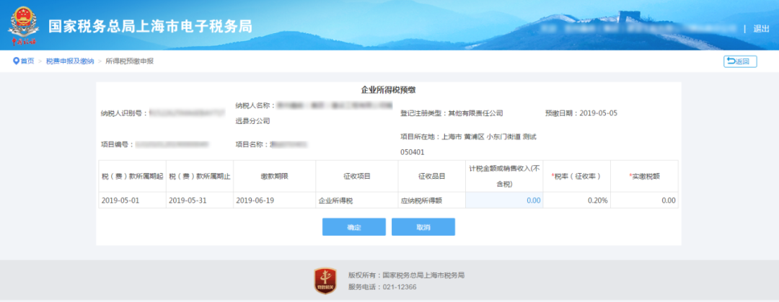Image resolution: width=779 pixels, height=302 pixels.
Task: Click the 企业所得税 table cell
Action: click(x=357, y=200)
